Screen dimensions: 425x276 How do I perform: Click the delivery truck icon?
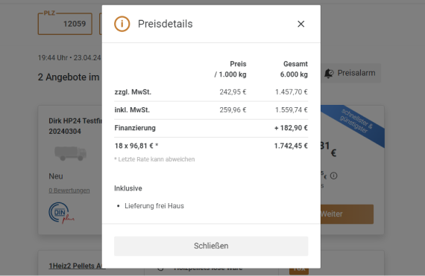tap(71, 153)
